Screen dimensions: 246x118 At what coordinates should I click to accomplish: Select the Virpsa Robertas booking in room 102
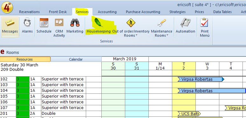click(201, 79)
